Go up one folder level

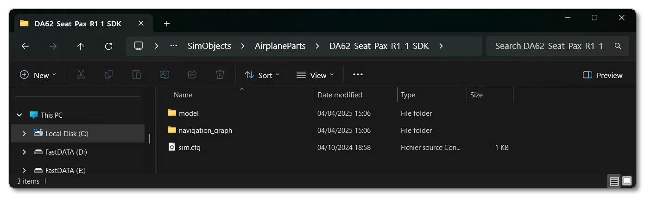tap(81, 46)
